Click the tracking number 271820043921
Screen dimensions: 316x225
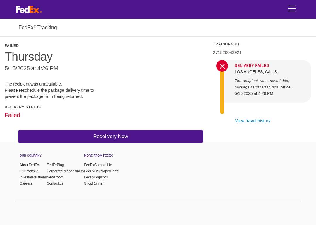pos(227,52)
